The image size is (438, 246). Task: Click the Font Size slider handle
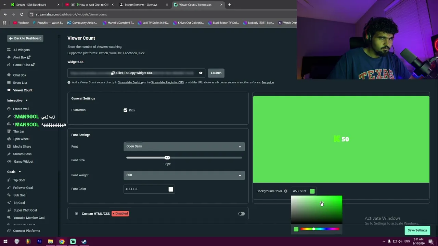pyautogui.click(x=167, y=158)
